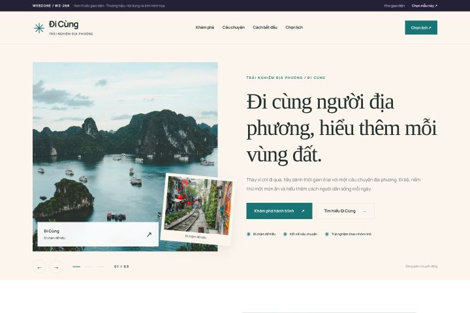Click the 01 / 03 slide counter
Image resolution: width=470 pixels, height=313 pixels.
pos(121,267)
